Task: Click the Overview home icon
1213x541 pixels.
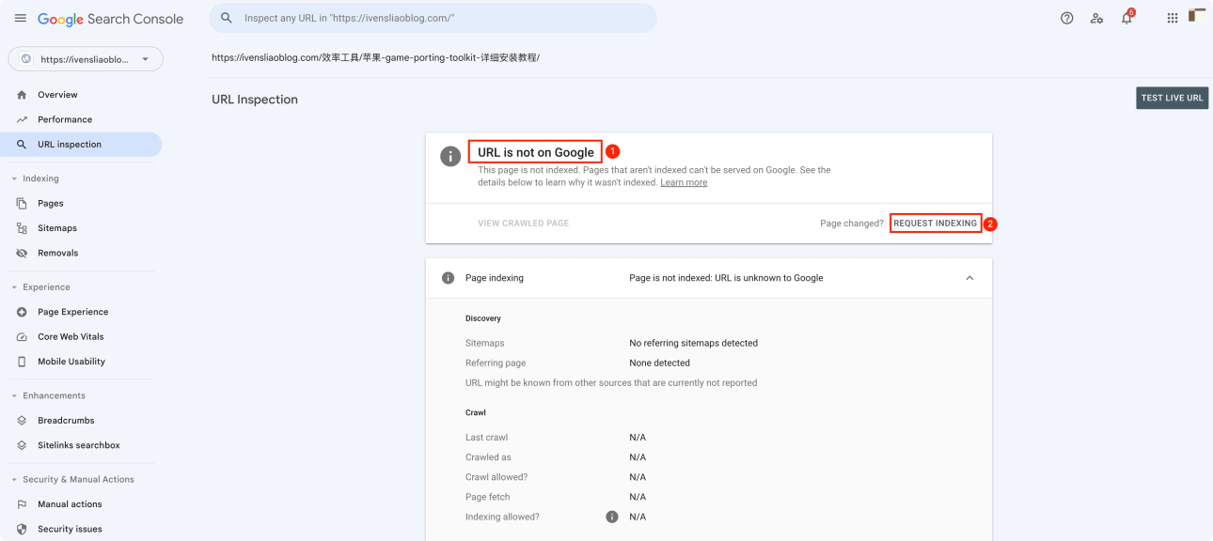Action: tap(22, 95)
